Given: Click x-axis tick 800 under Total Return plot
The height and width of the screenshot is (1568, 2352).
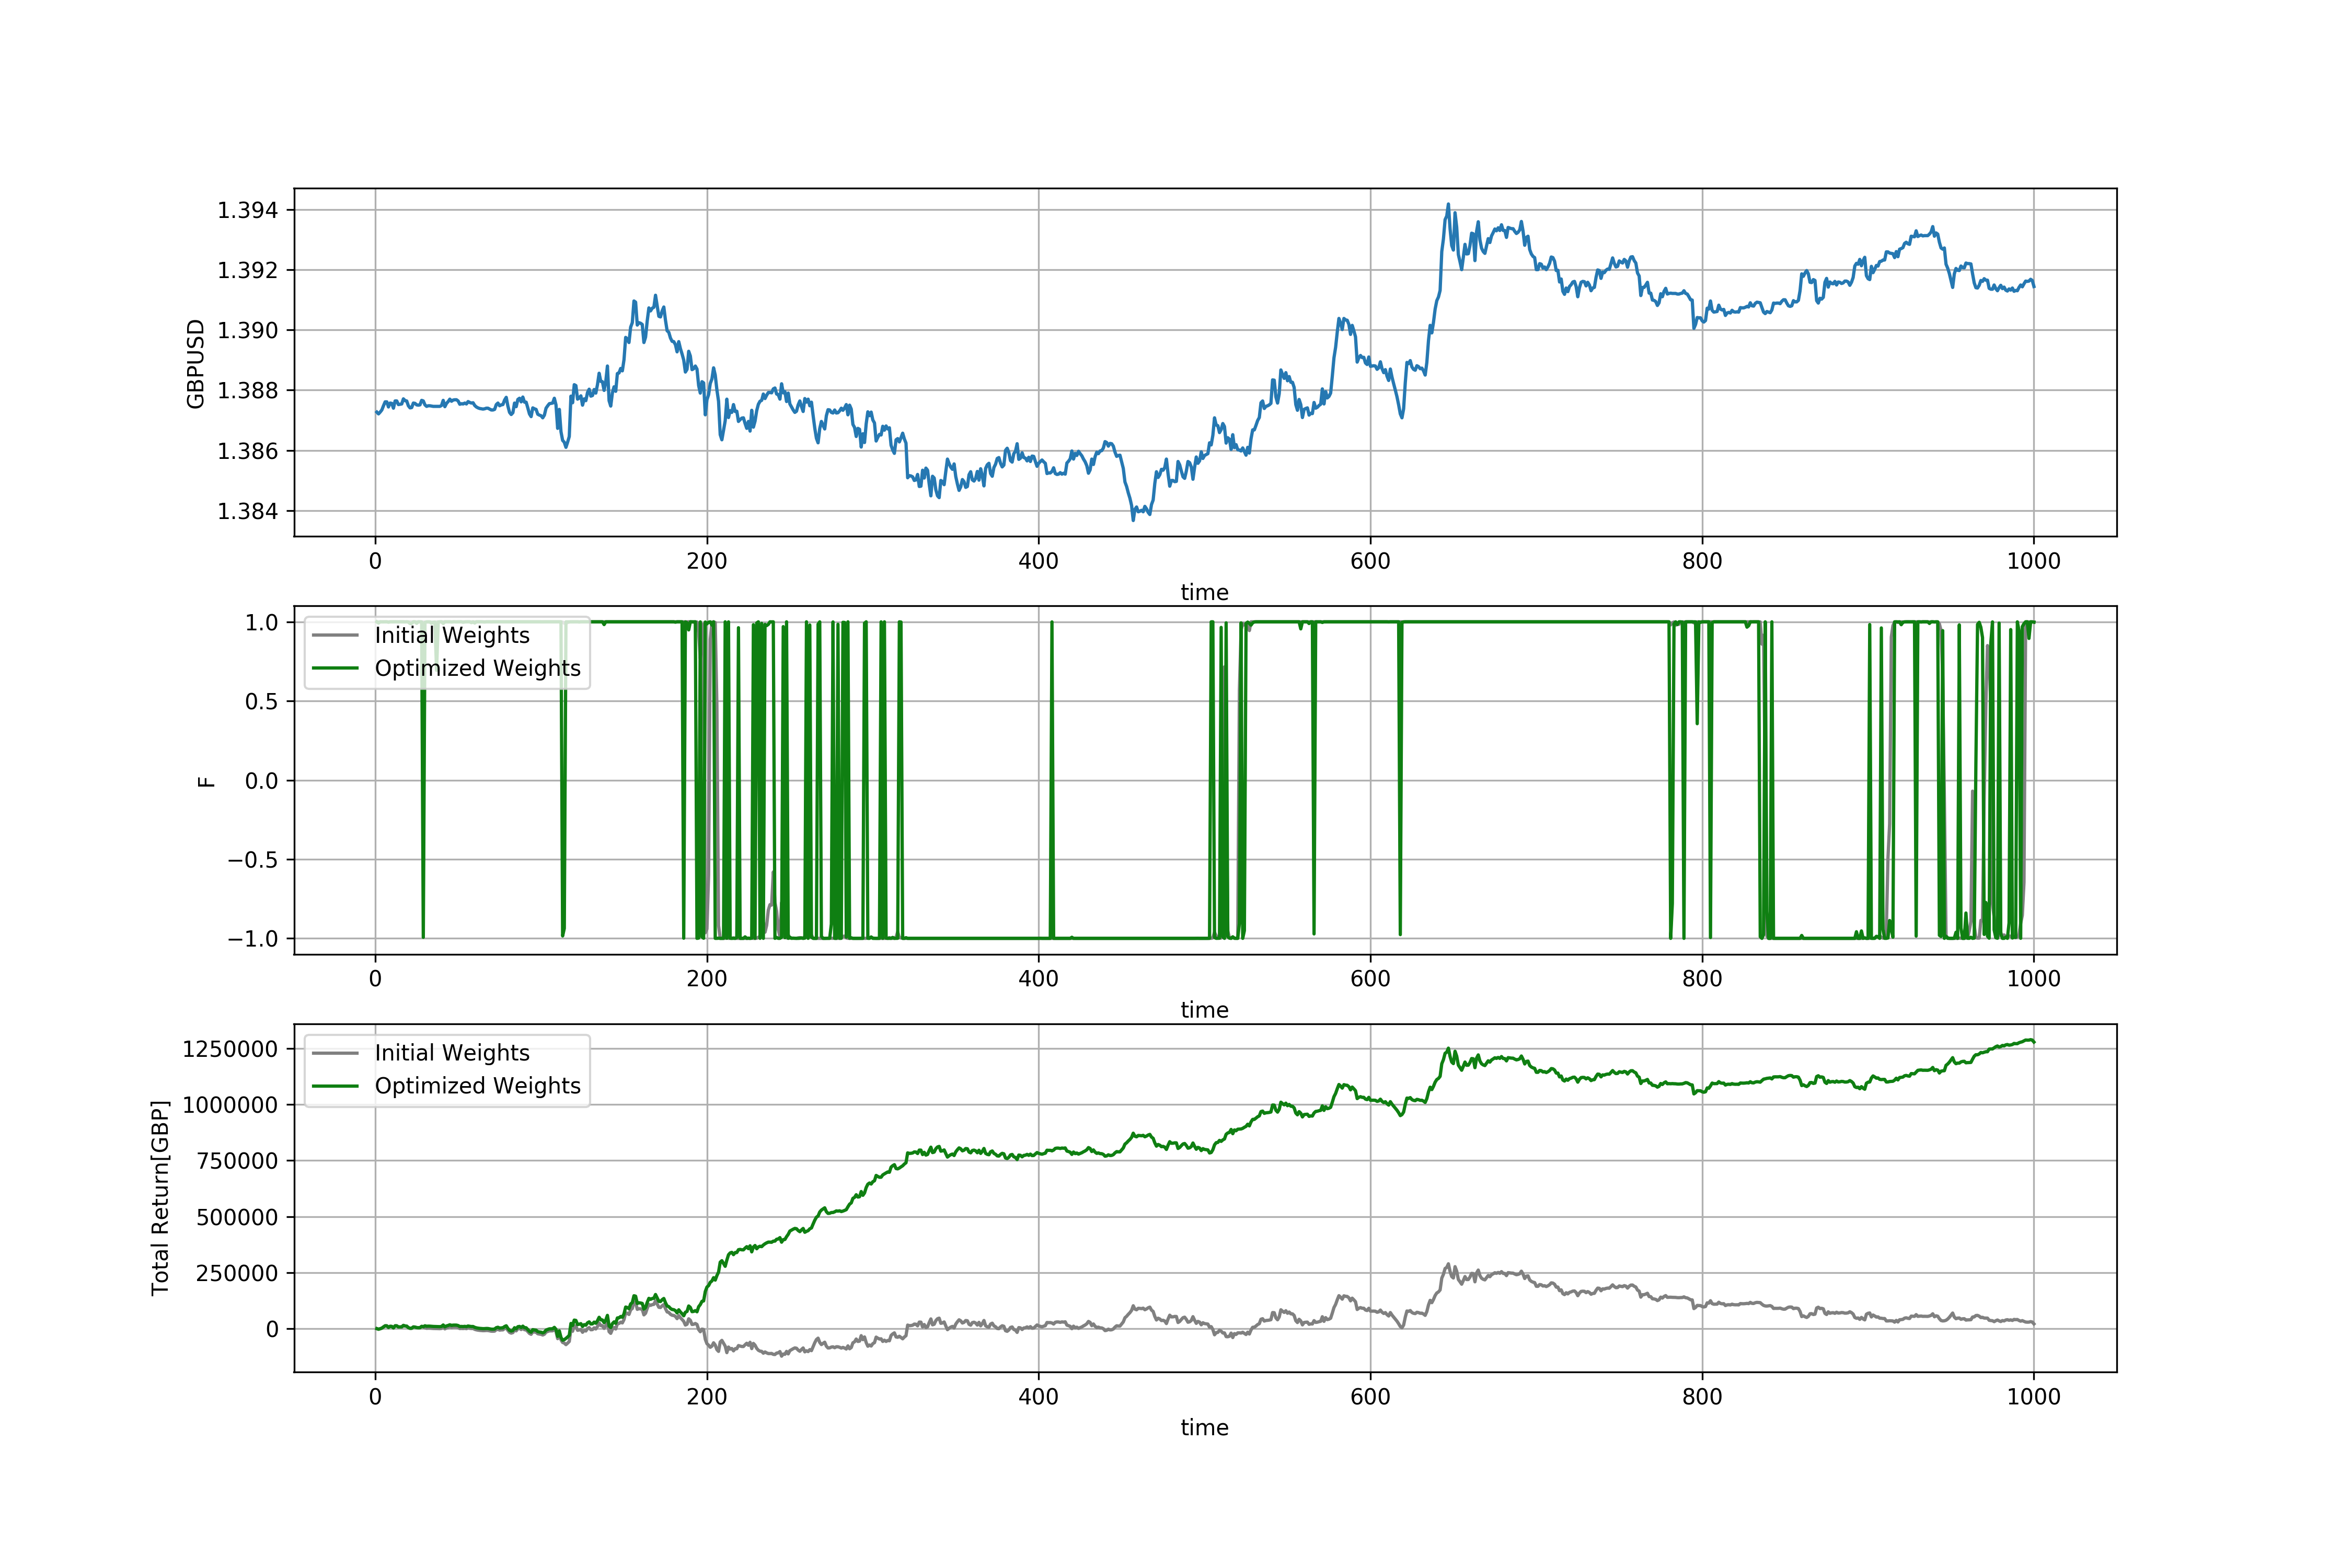Looking at the screenshot, I should pyautogui.click(x=1702, y=1397).
